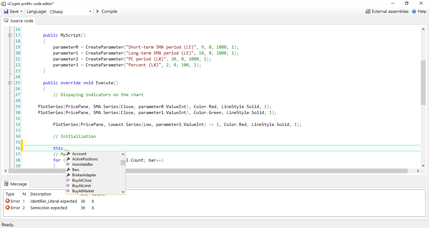Click error icon of Semicolon expected row
Viewport: 429px width, 228px height.
click(8, 208)
